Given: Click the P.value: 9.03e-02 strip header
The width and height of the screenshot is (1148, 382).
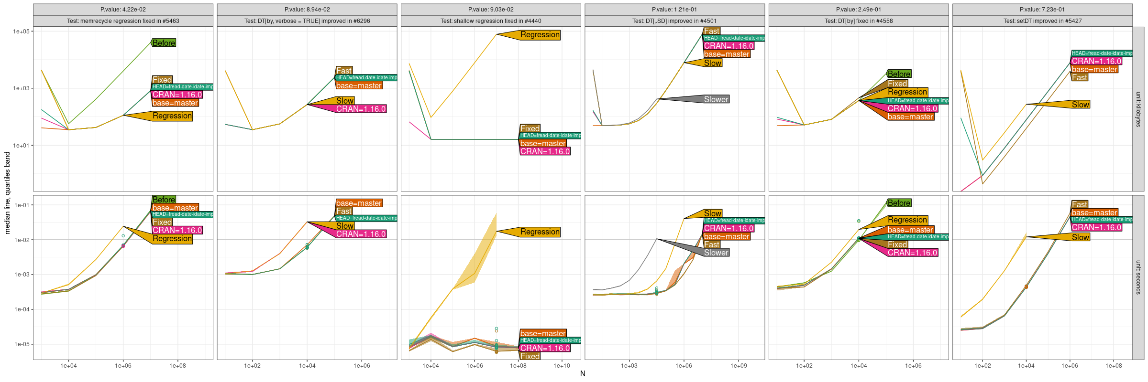Looking at the screenshot, I should click(x=491, y=10).
